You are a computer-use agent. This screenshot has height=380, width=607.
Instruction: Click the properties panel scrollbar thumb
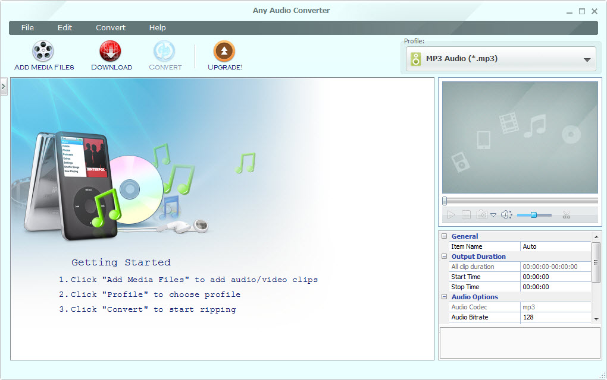coord(596,262)
